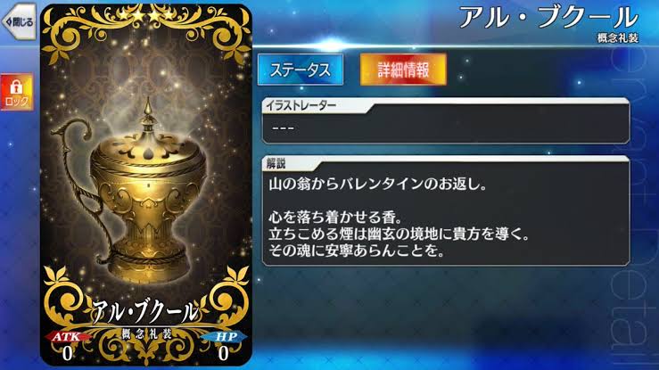The image size is (659, 370).
Task: Open the 詳細情報 tab
Action: [403, 70]
